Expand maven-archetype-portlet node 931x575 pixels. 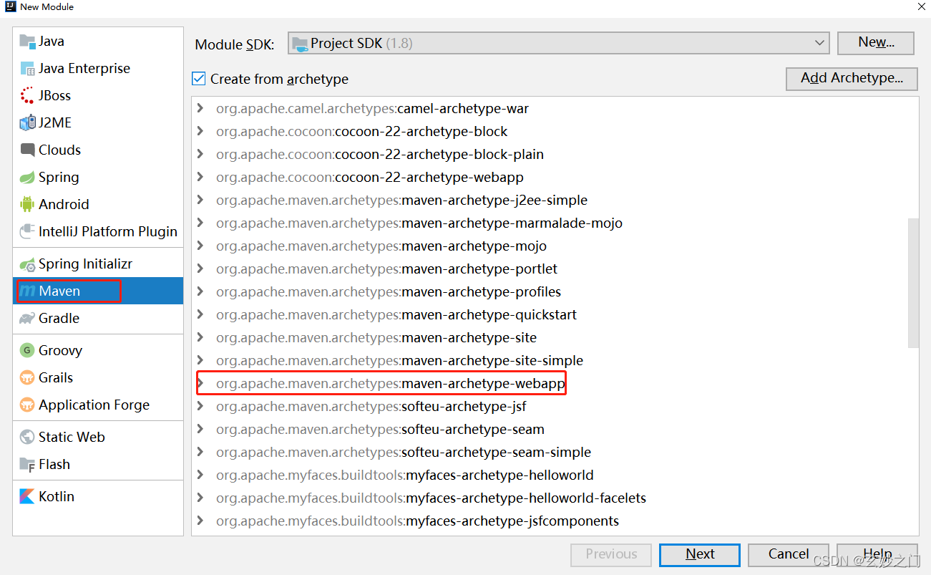point(201,269)
